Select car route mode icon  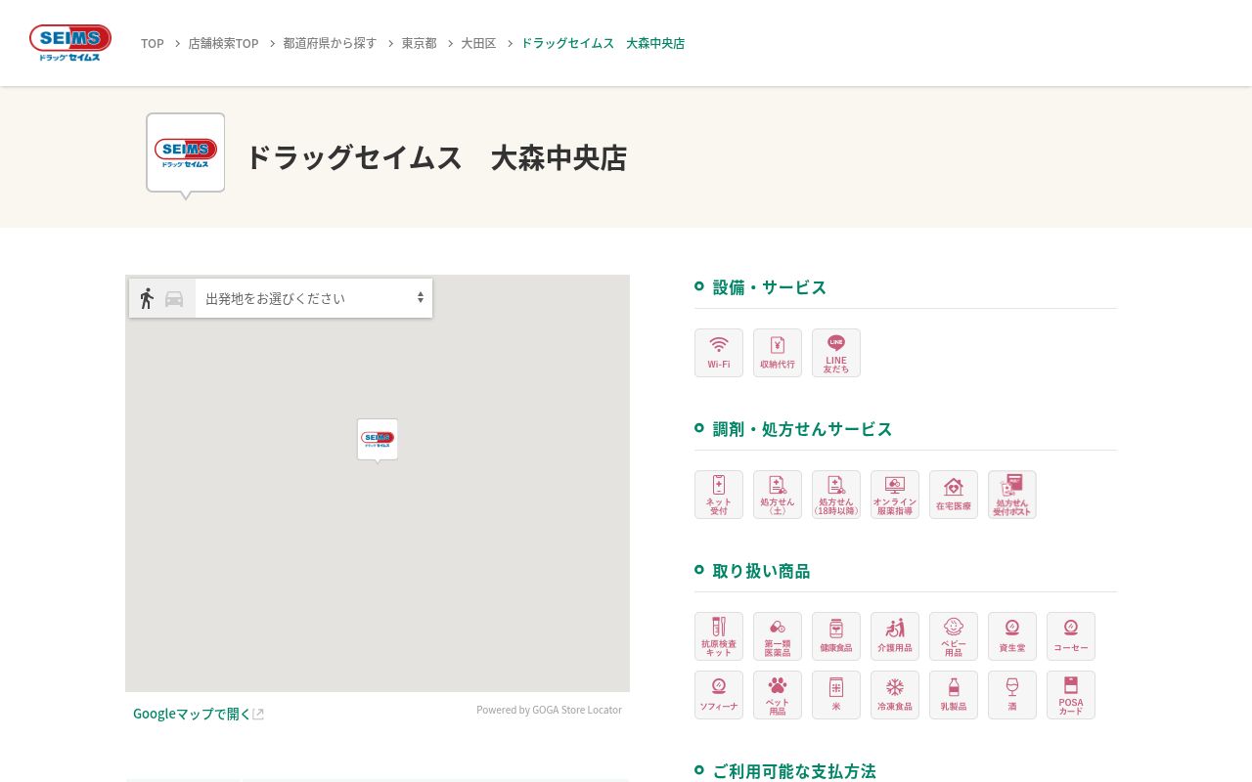tap(174, 298)
